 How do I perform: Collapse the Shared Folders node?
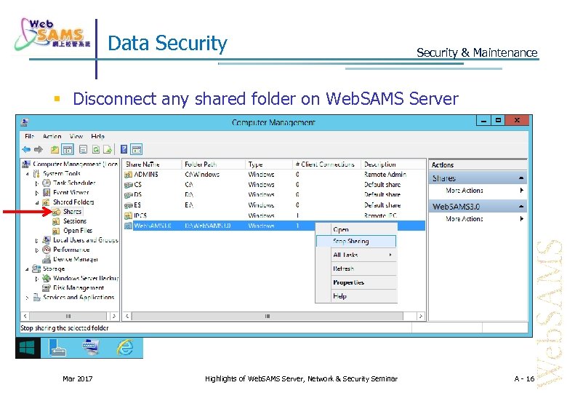pyautogui.click(x=37, y=202)
